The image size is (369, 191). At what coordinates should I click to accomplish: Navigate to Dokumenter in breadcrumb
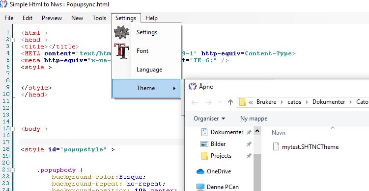(x=329, y=102)
